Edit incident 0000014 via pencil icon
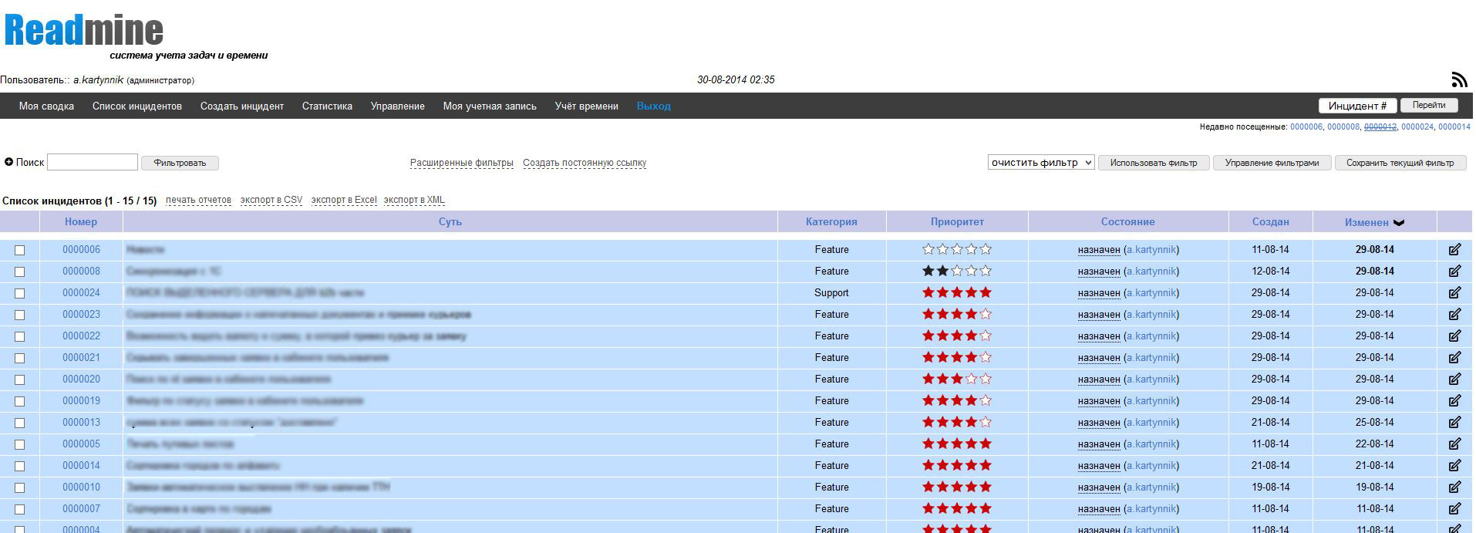Viewport: 1476px width, 533px height. pyautogui.click(x=1454, y=466)
